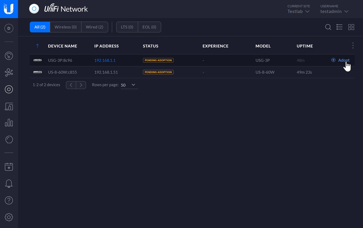Click the 192.168.1.51 IP address
The height and width of the screenshot is (228, 363).
pos(106,72)
